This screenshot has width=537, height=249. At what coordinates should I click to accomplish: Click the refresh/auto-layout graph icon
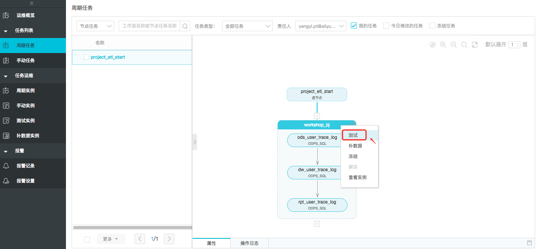tap(433, 45)
